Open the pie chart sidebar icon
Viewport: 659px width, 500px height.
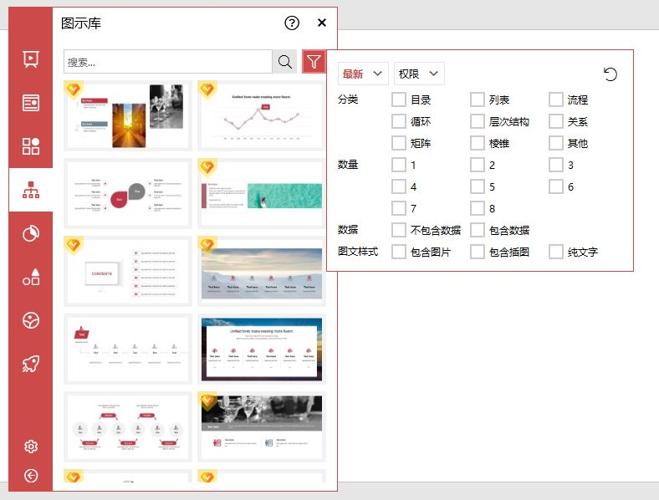pyautogui.click(x=31, y=233)
